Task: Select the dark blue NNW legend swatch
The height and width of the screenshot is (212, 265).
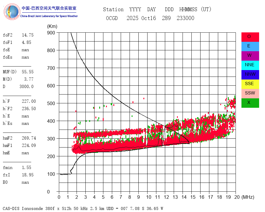Action: click(250, 75)
